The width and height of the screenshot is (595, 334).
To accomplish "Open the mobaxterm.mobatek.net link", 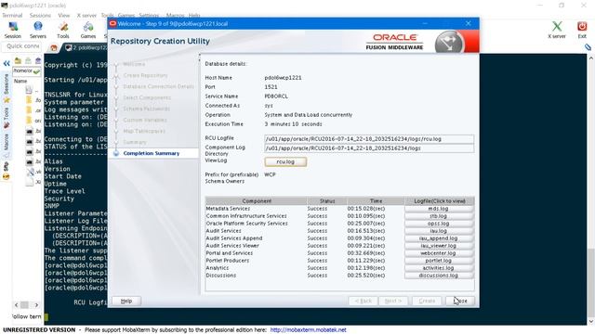I will tap(308, 330).
